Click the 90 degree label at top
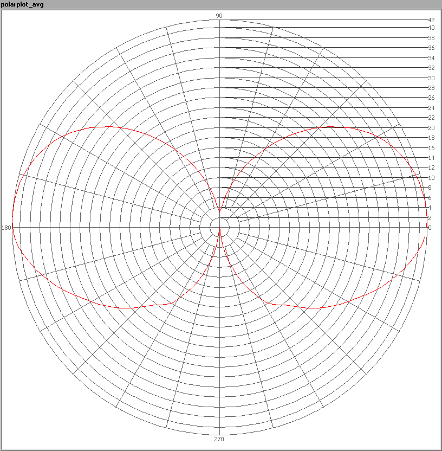This screenshot has height=451, width=442. (x=219, y=16)
